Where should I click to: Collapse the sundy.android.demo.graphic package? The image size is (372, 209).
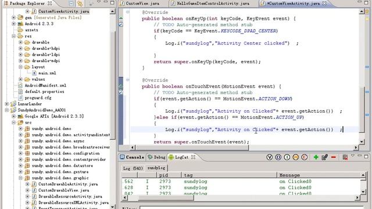pos(20,178)
